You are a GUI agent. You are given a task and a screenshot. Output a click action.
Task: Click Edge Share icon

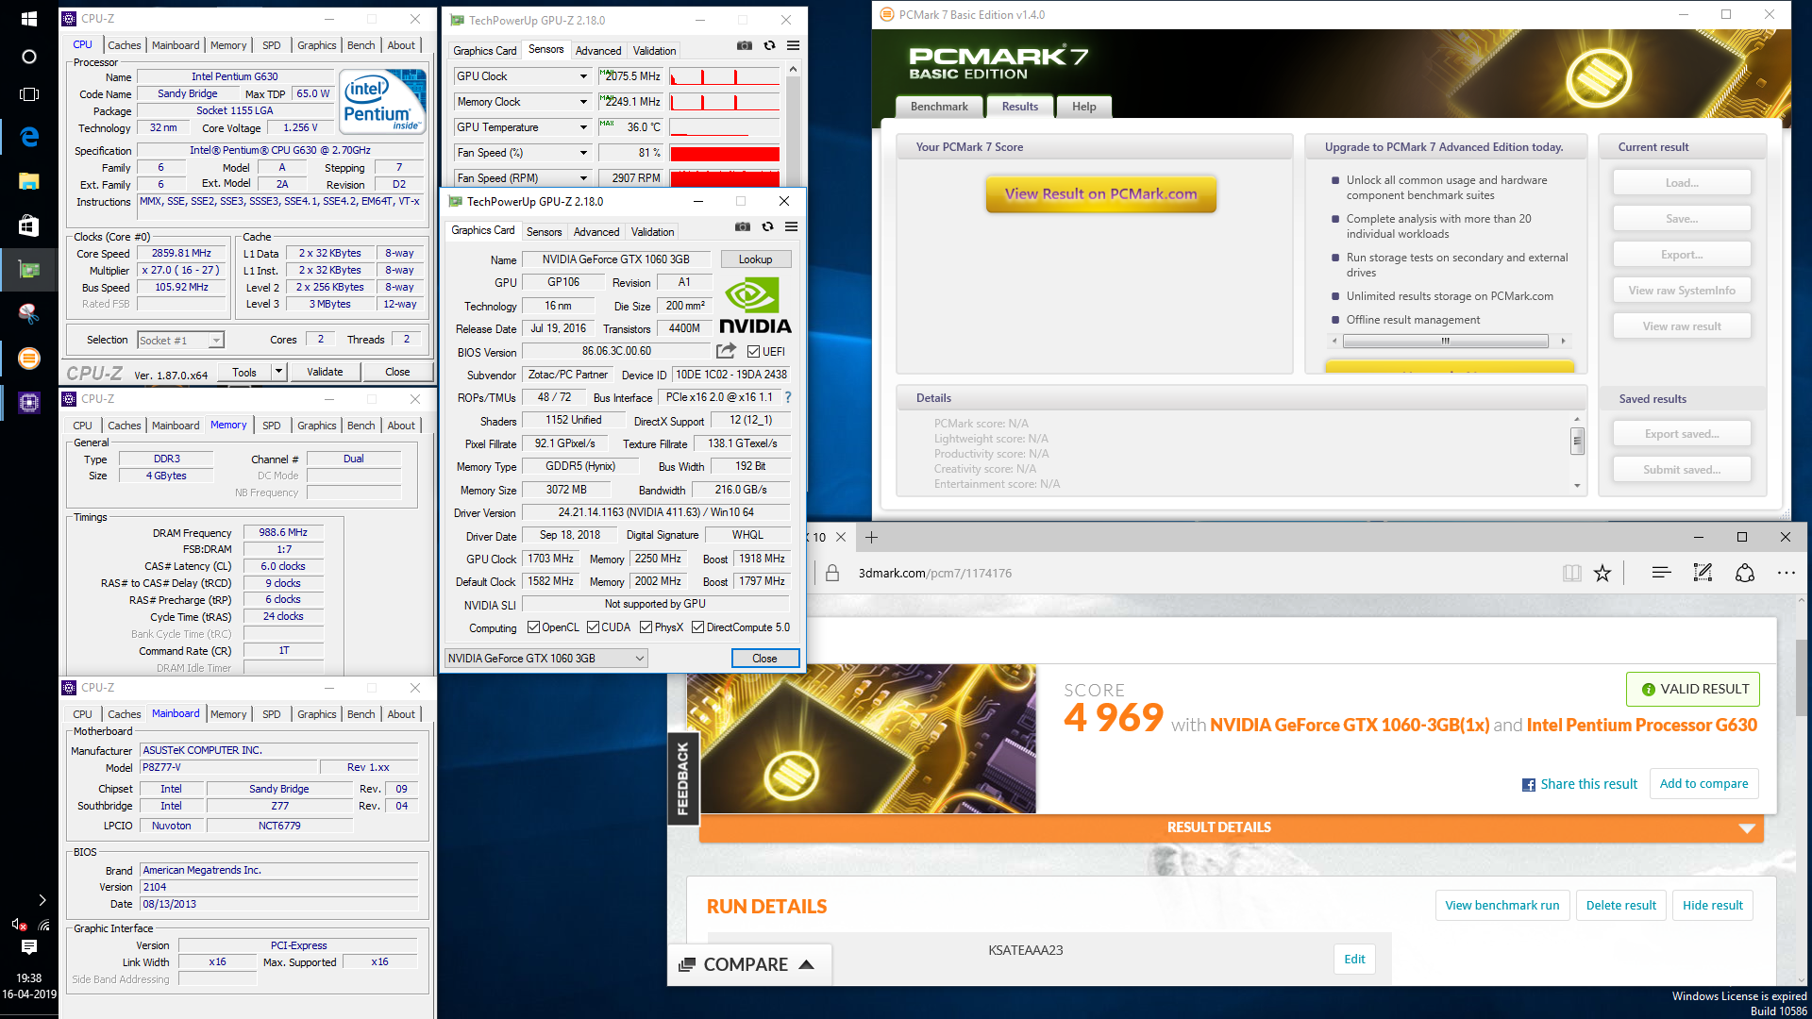pyautogui.click(x=1745, y=573)
